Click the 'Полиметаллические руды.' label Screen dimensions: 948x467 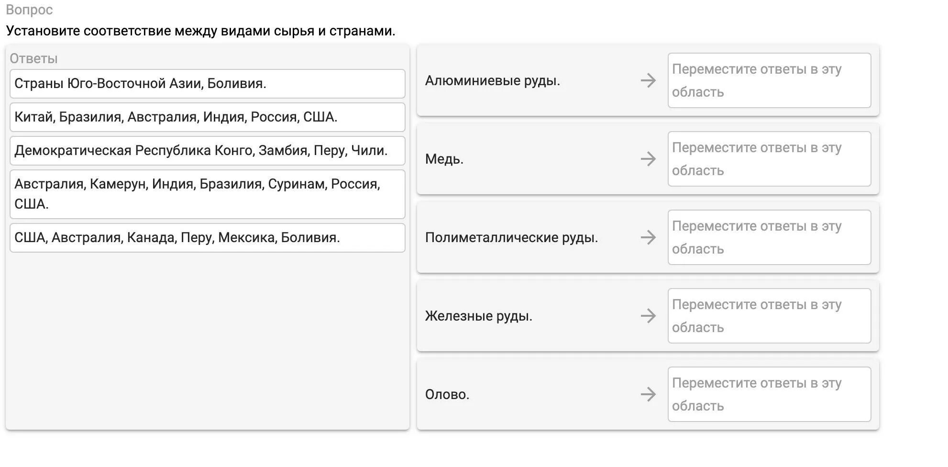click(x=511, y=237)
